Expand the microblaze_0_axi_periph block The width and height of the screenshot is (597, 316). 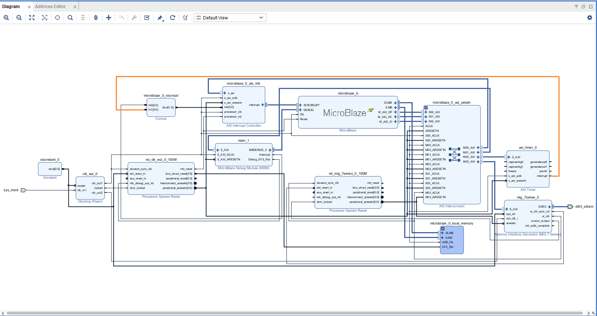tap(426, 108)
